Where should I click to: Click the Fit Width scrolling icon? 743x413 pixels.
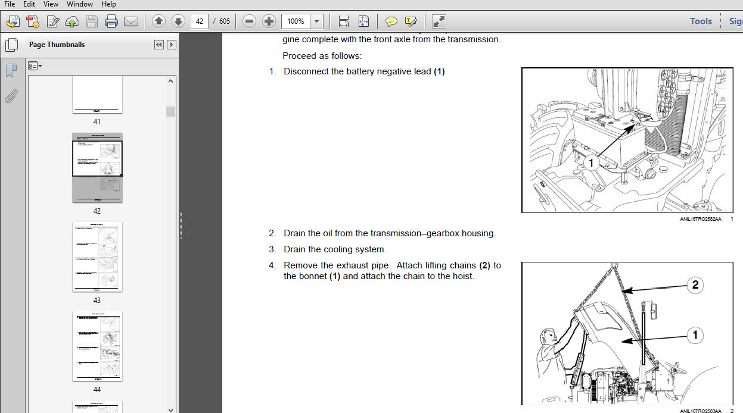click(344, 21)
